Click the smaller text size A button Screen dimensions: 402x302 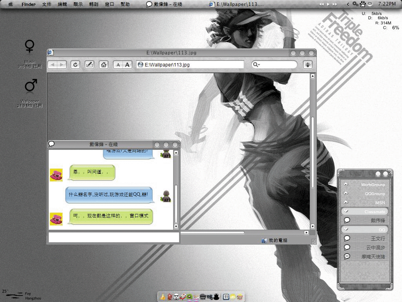click(x=118, y=65)
